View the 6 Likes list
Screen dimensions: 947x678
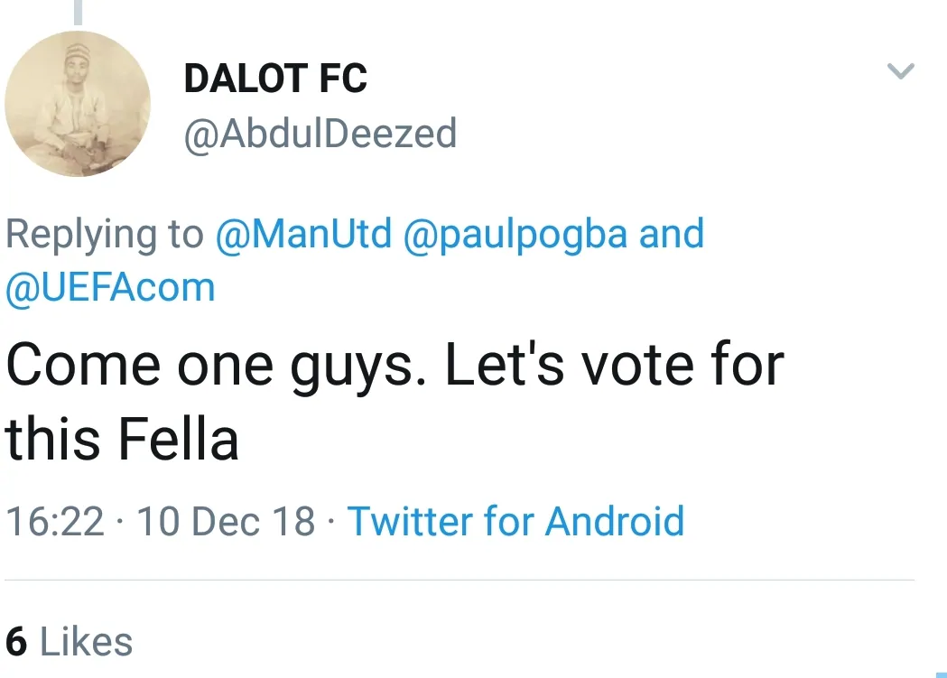click(x=70, y=642)
